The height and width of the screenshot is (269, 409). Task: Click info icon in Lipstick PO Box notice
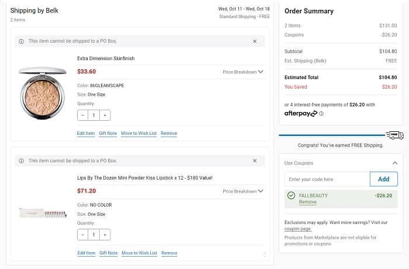[x=22, y=160]
